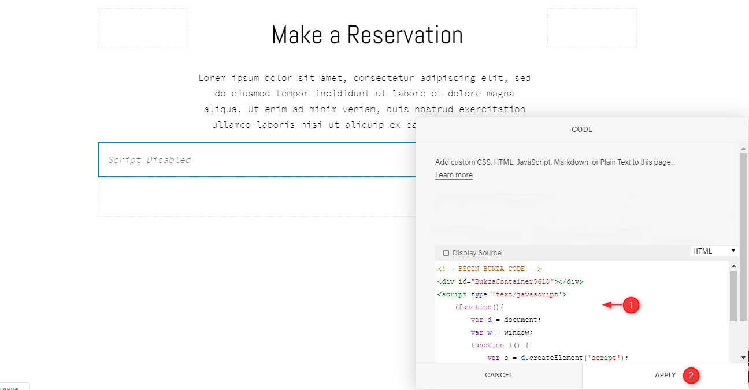Click the code editor scrollbar up arrow

(733, 266)
